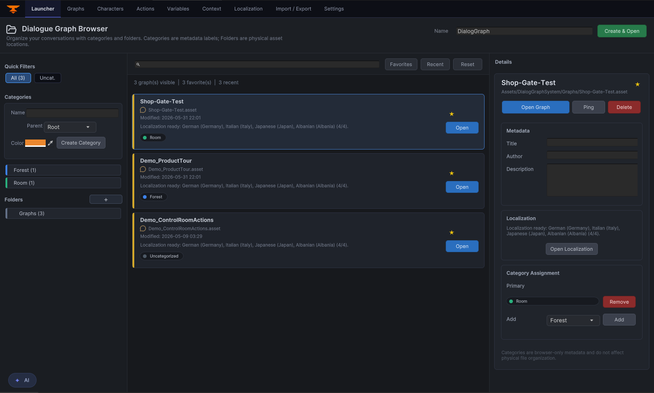Screen dimensions: 654x393
Task: Go to the Variables tab
Action: click(x=178, y=9)
